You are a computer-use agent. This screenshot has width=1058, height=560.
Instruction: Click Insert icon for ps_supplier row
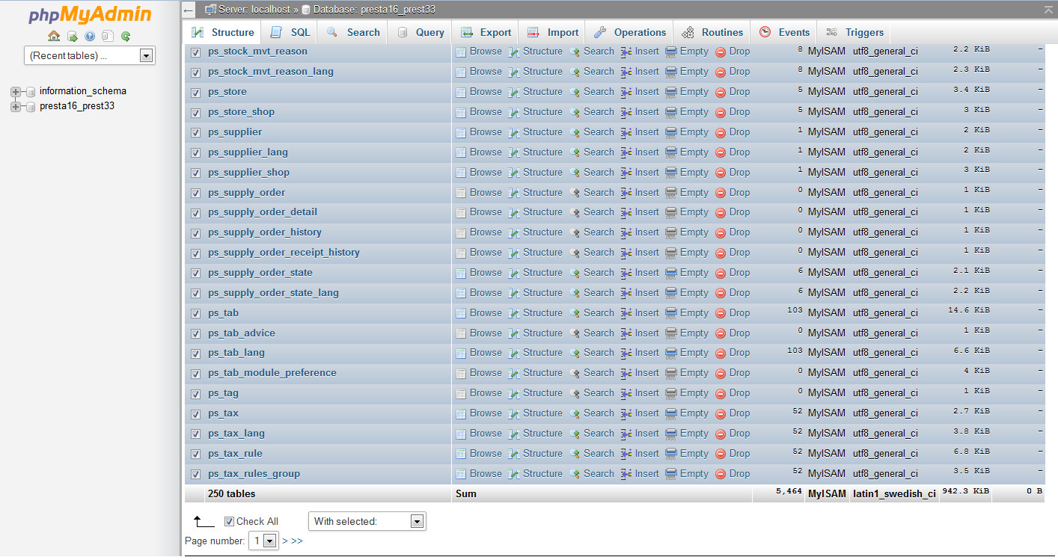pyautogui.click(x=627, y=132)
